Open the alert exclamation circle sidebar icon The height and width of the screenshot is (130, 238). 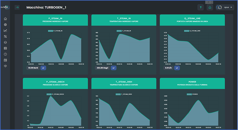click(5, 54)
